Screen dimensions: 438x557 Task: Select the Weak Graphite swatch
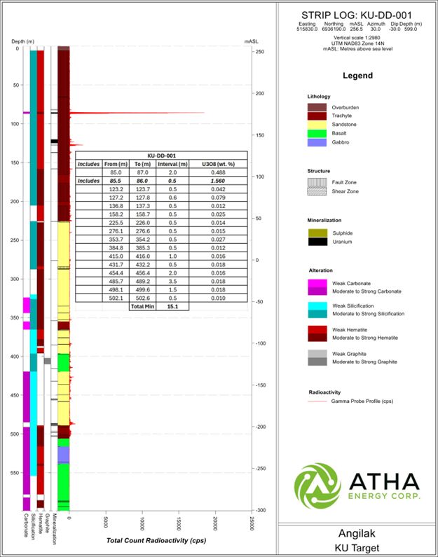point(317,353)
